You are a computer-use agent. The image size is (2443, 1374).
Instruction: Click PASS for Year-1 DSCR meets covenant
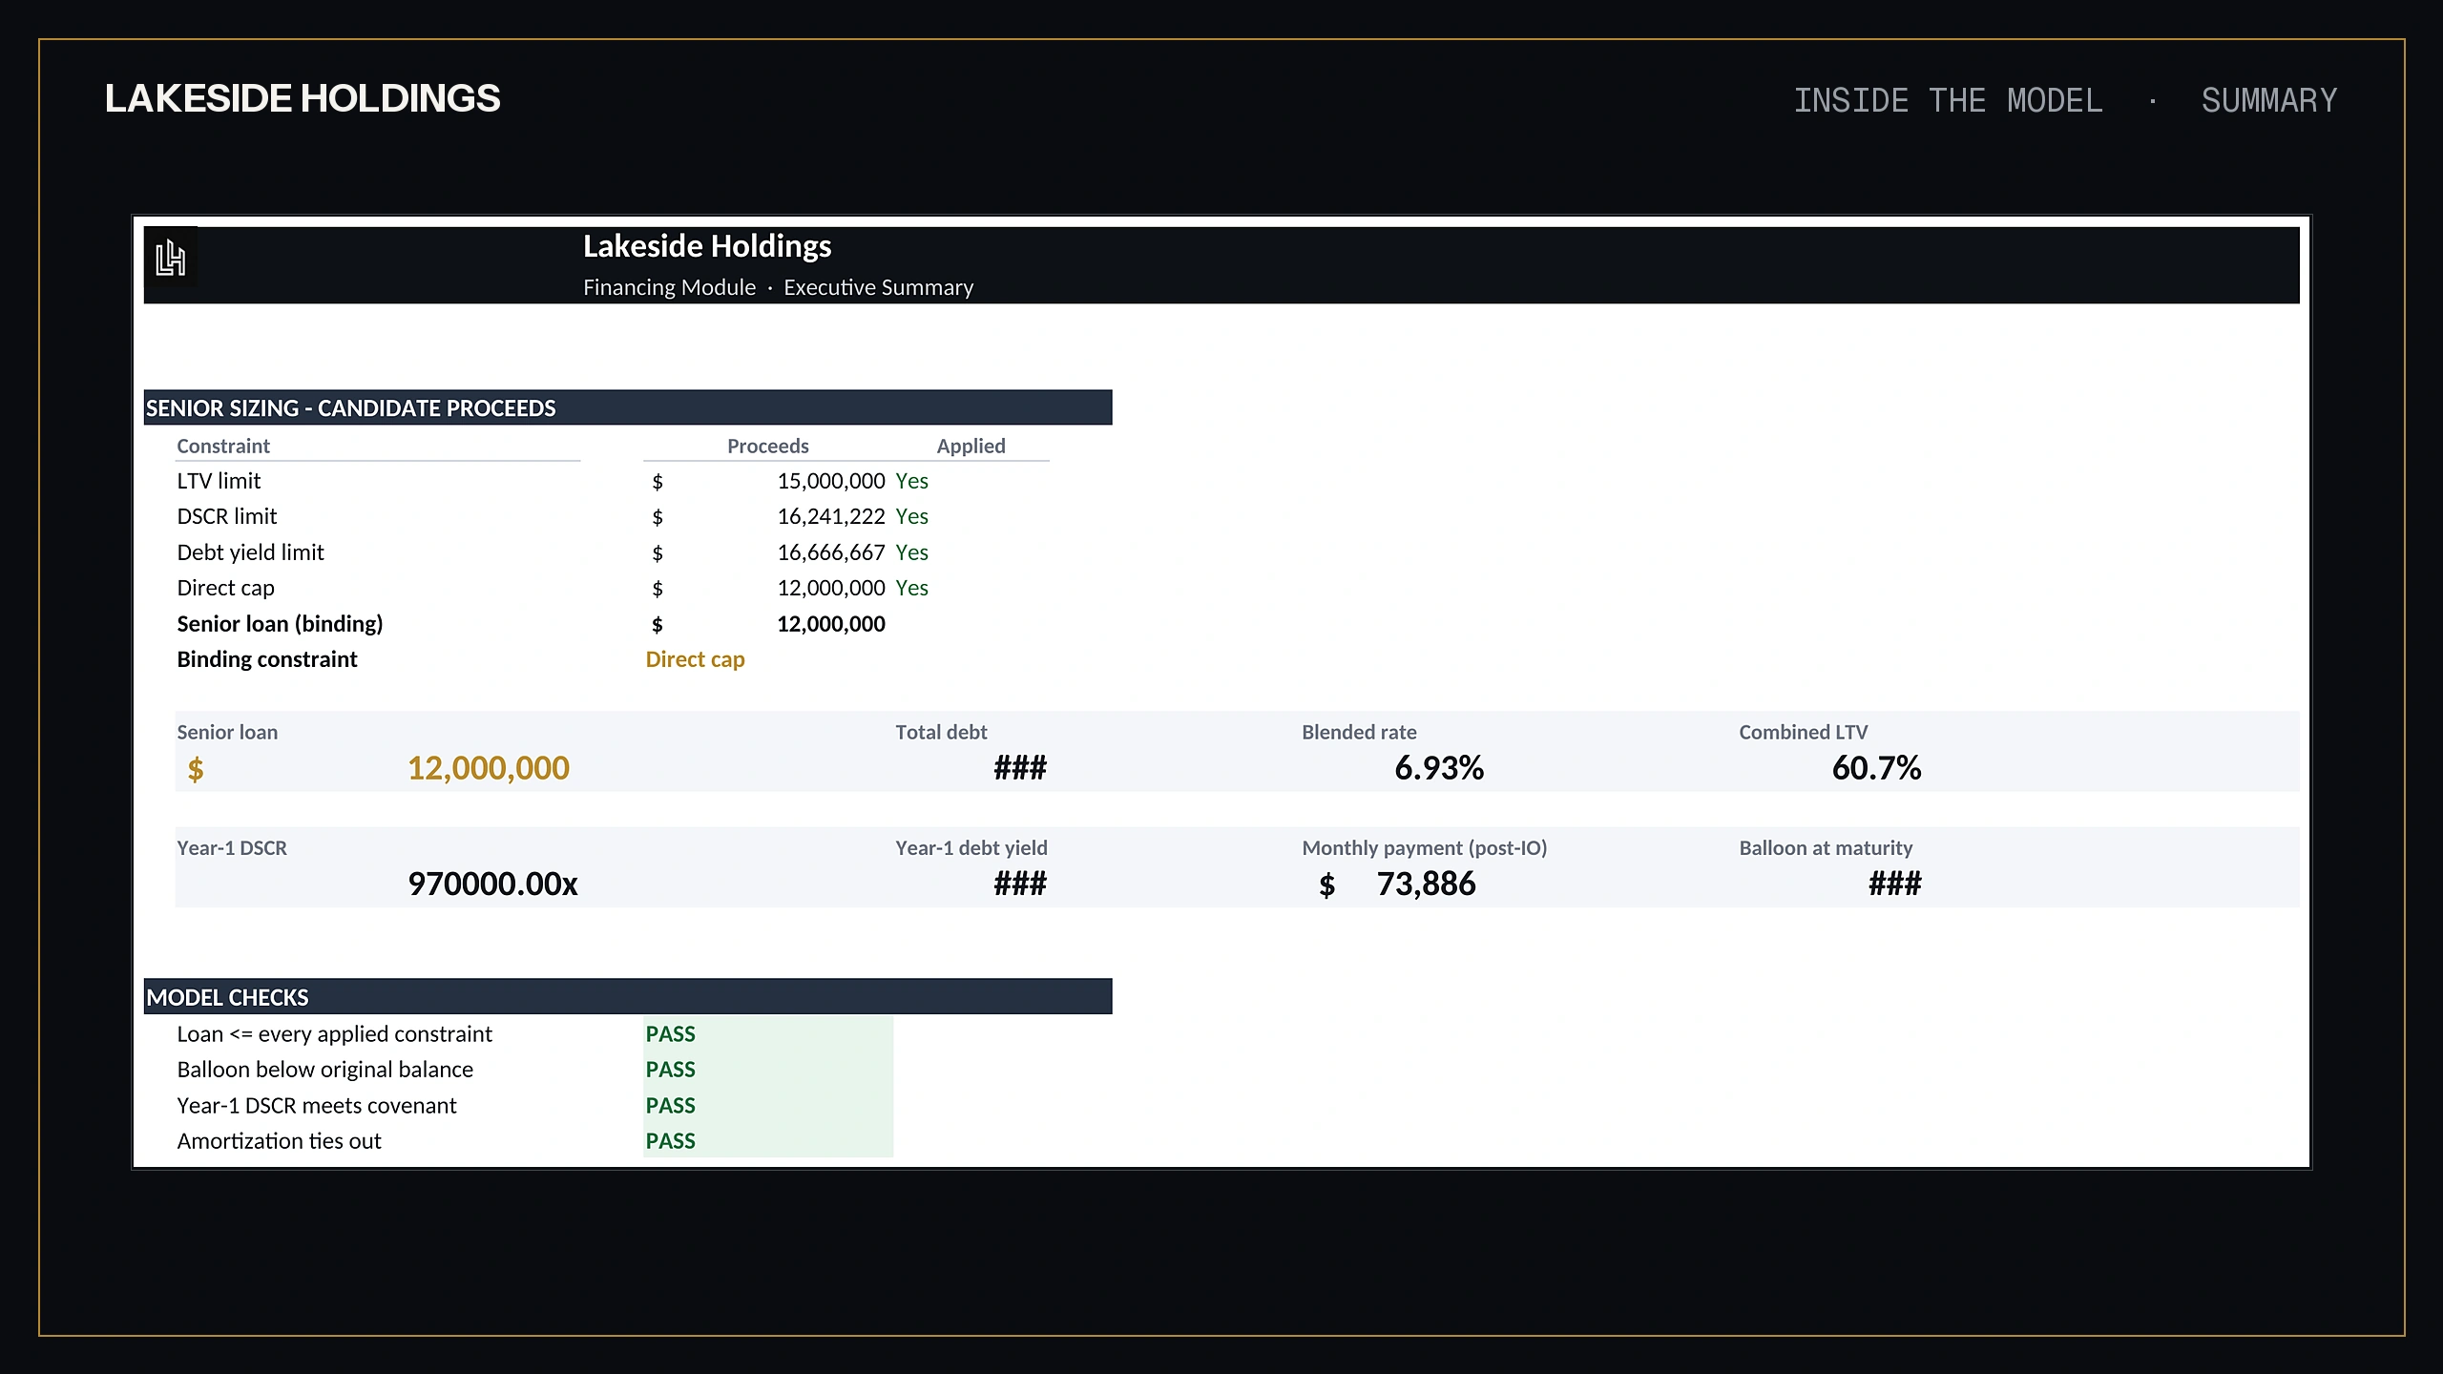coord(670,1106)
